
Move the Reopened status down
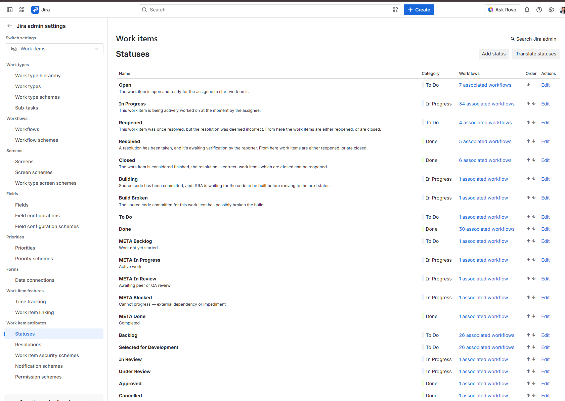(534, 123)
